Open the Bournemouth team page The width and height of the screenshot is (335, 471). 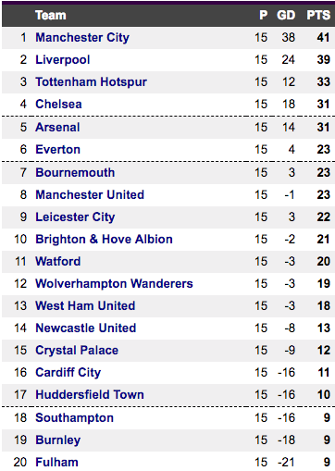click(75, 173)
